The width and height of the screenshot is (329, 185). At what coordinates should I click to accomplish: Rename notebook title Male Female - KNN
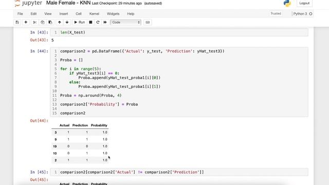tap(68, 3)
